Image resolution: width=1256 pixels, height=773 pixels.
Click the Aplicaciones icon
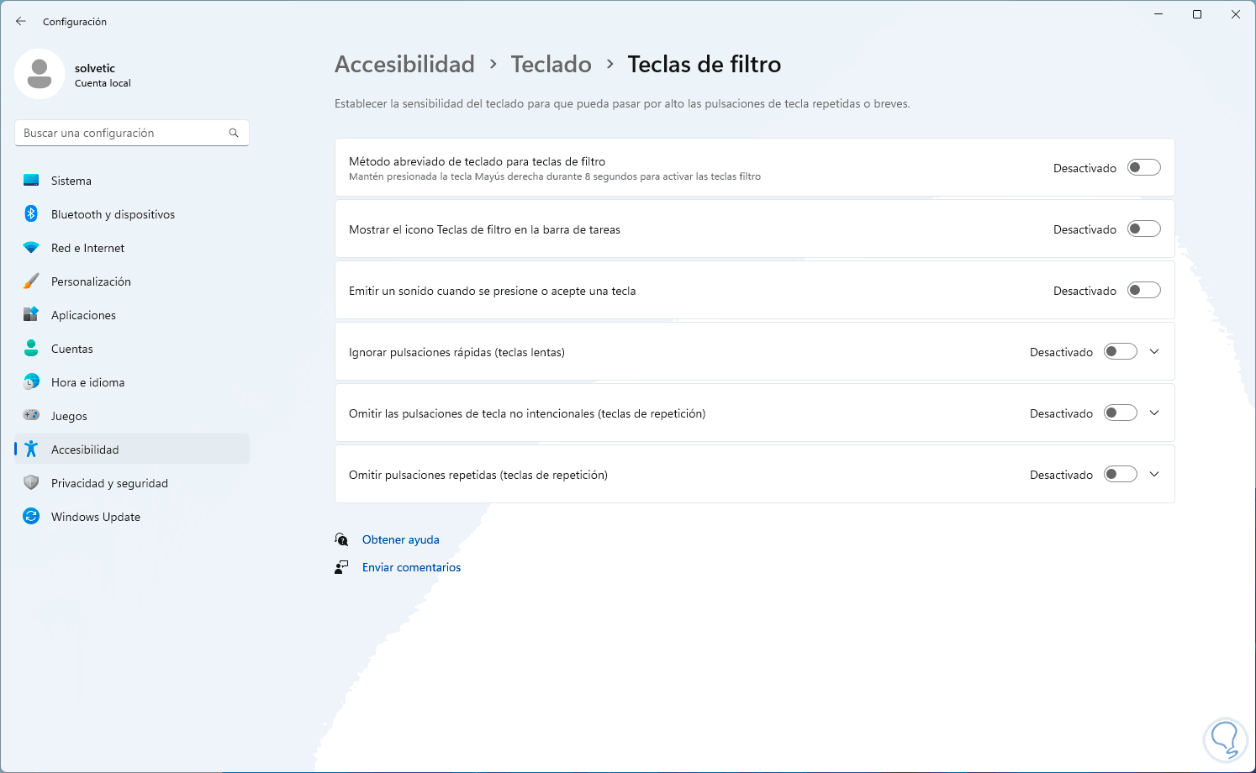click(31, 315)
